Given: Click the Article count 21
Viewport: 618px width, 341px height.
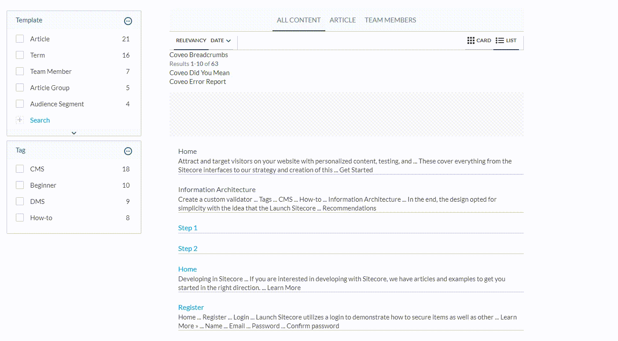Looking at the screenshot, I should click(126, 39).
